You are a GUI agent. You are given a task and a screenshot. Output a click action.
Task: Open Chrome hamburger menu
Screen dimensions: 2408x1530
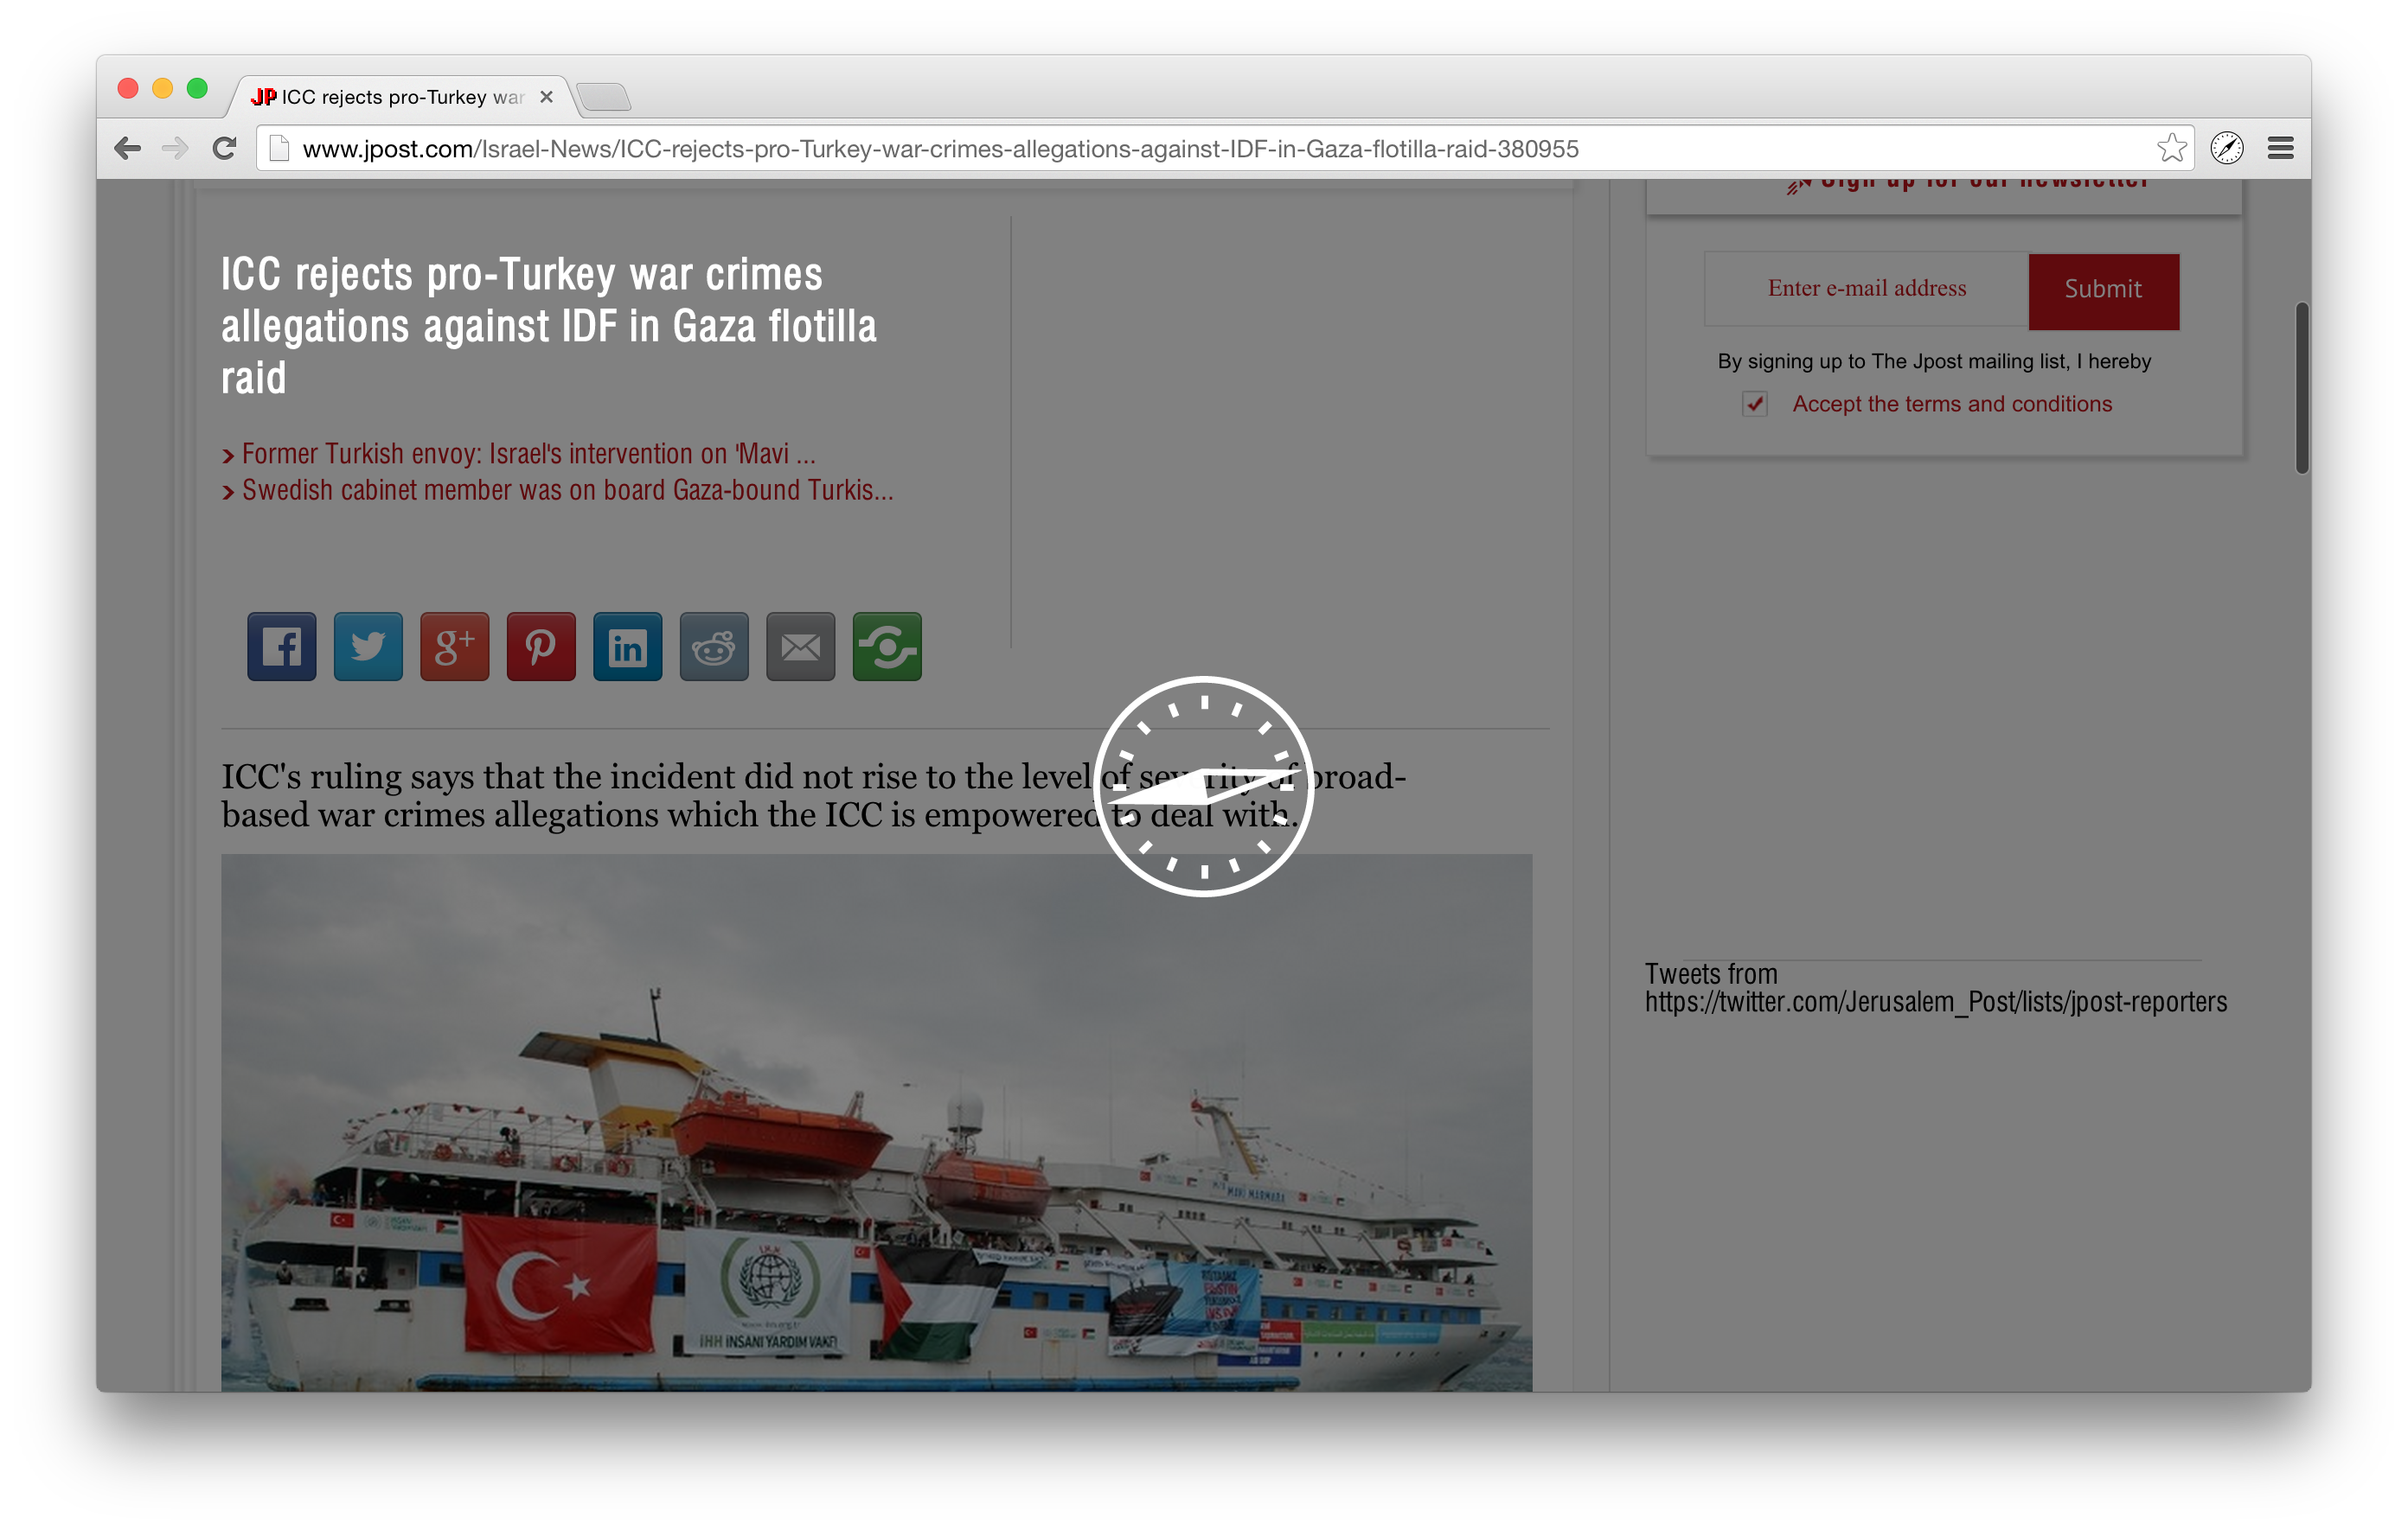(x=2280, y=148)
